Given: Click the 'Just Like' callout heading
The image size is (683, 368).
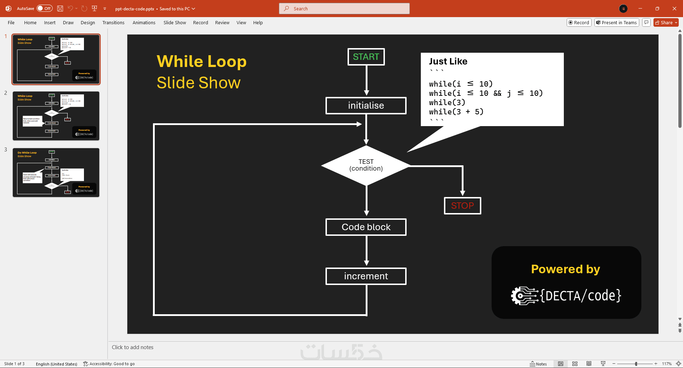Looking at the screenshot, I should (448, 61).
